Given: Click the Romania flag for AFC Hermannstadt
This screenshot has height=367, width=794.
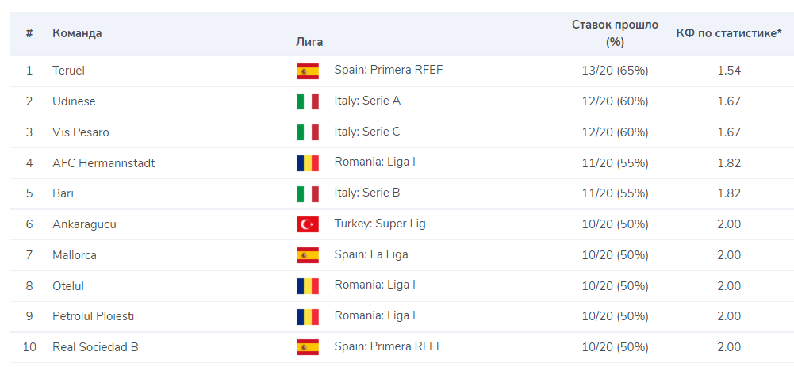Looking at the screenshot, I should [x=308, y=163].
